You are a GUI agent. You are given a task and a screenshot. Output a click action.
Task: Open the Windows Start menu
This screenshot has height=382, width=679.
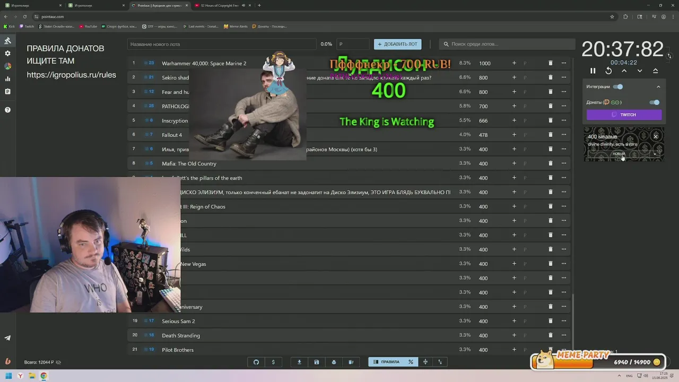pos(8,376)
